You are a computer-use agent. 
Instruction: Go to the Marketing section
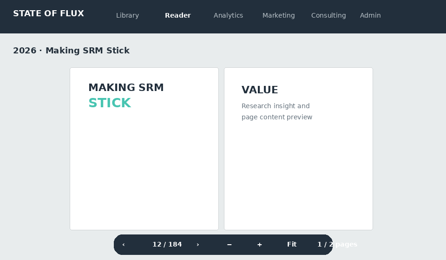tap(278, 15)
